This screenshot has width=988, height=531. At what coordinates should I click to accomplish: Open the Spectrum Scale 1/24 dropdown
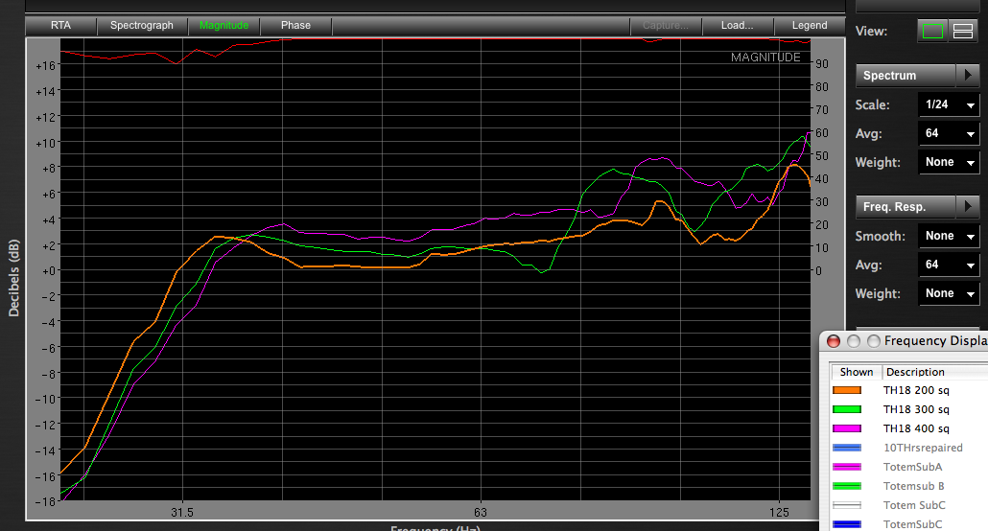pos(949,104)
